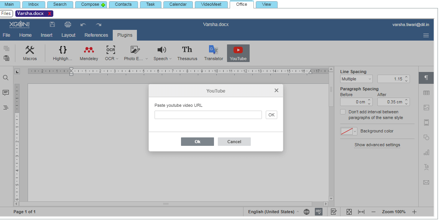The width and height of the screenshot is (441, 222).
Task: Fit to width icon in status bar
Action: coord(361,212)
